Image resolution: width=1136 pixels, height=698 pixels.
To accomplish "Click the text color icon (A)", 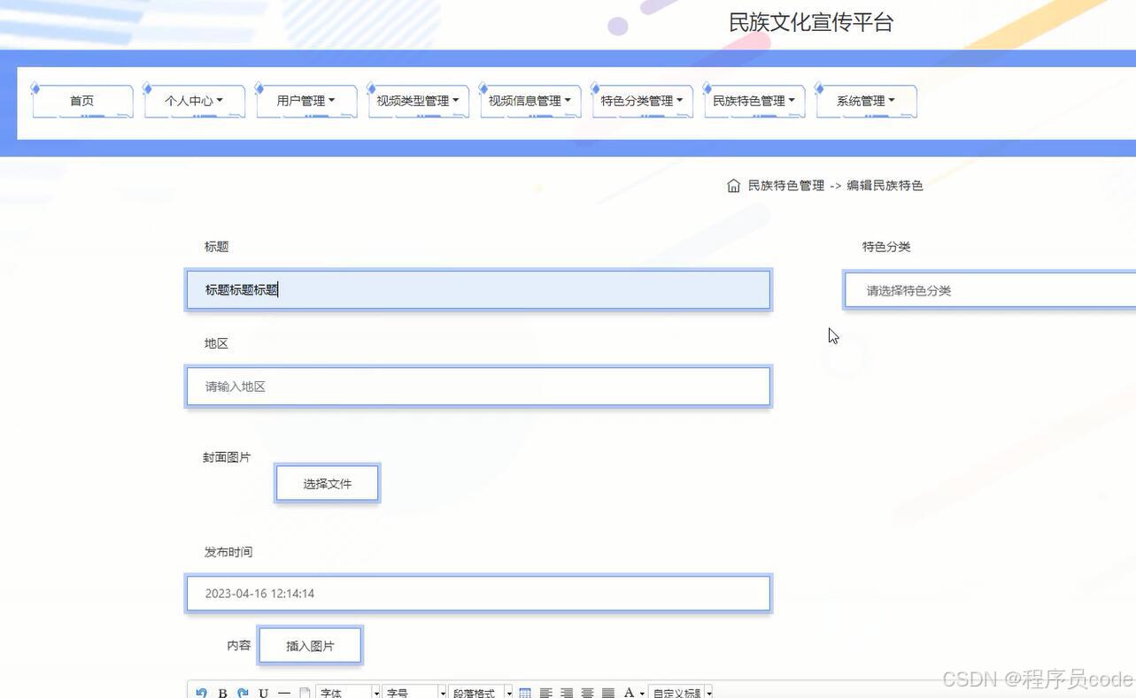I will pyautogui.click(x=630, y=693).
